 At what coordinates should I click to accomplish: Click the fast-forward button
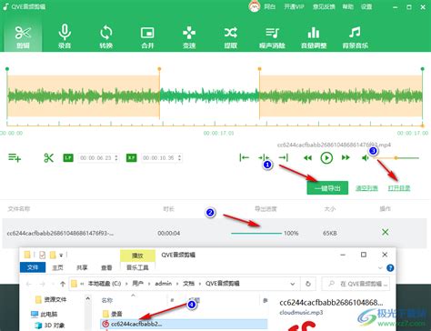[x=346, y=157]
